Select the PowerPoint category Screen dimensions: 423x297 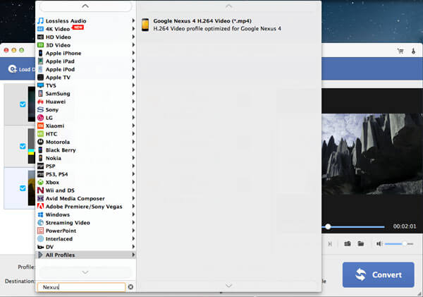(86, 231)
